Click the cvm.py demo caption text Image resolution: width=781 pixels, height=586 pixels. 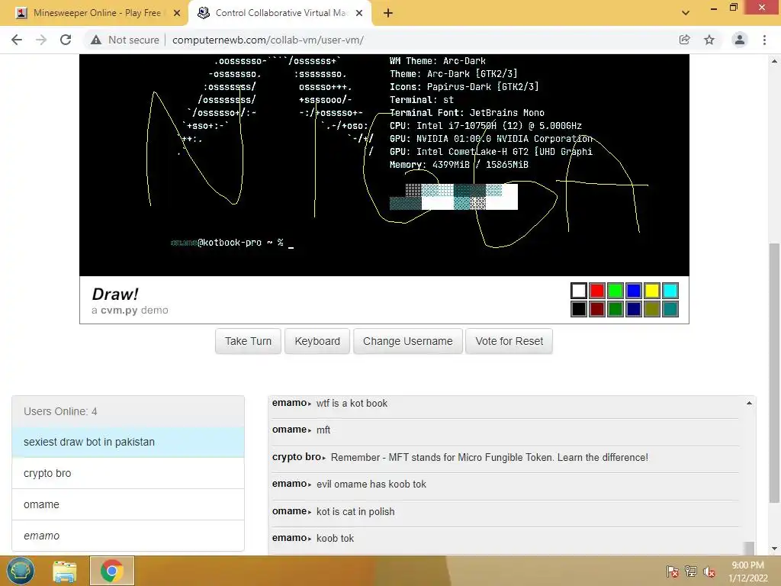130,311
